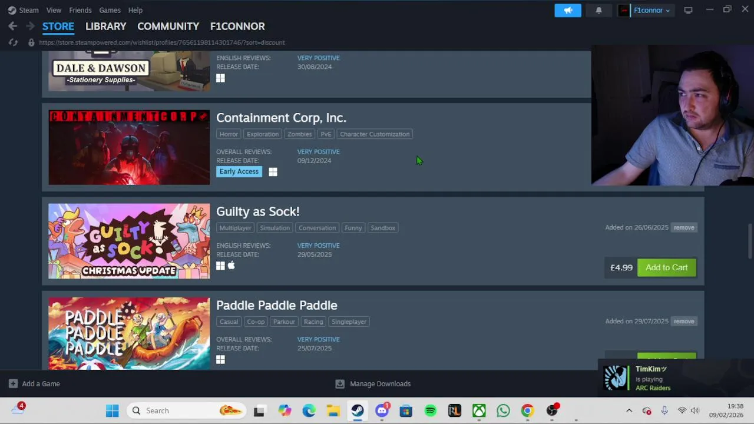
Task: Open the Paddle Paddle Paddle thumbnail
Action: pos(129,334)
